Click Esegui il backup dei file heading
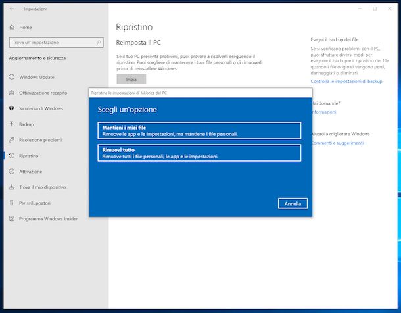This screenshot has height=313, width=401. (335, 39)
